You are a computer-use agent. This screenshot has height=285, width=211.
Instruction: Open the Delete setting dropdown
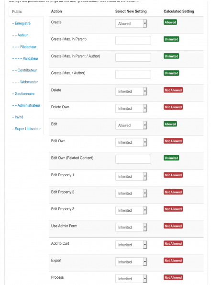point(131,91)
